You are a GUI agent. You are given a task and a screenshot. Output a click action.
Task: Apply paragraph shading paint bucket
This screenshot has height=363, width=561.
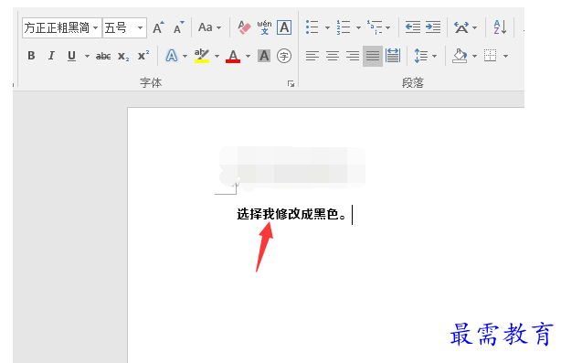[460, 56]
